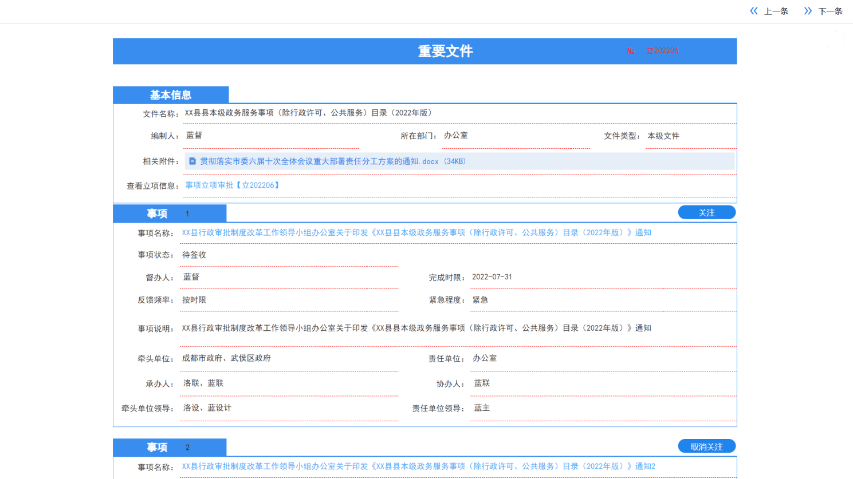
Task: Select the 基本信息 section header
Action: [171, 95]
